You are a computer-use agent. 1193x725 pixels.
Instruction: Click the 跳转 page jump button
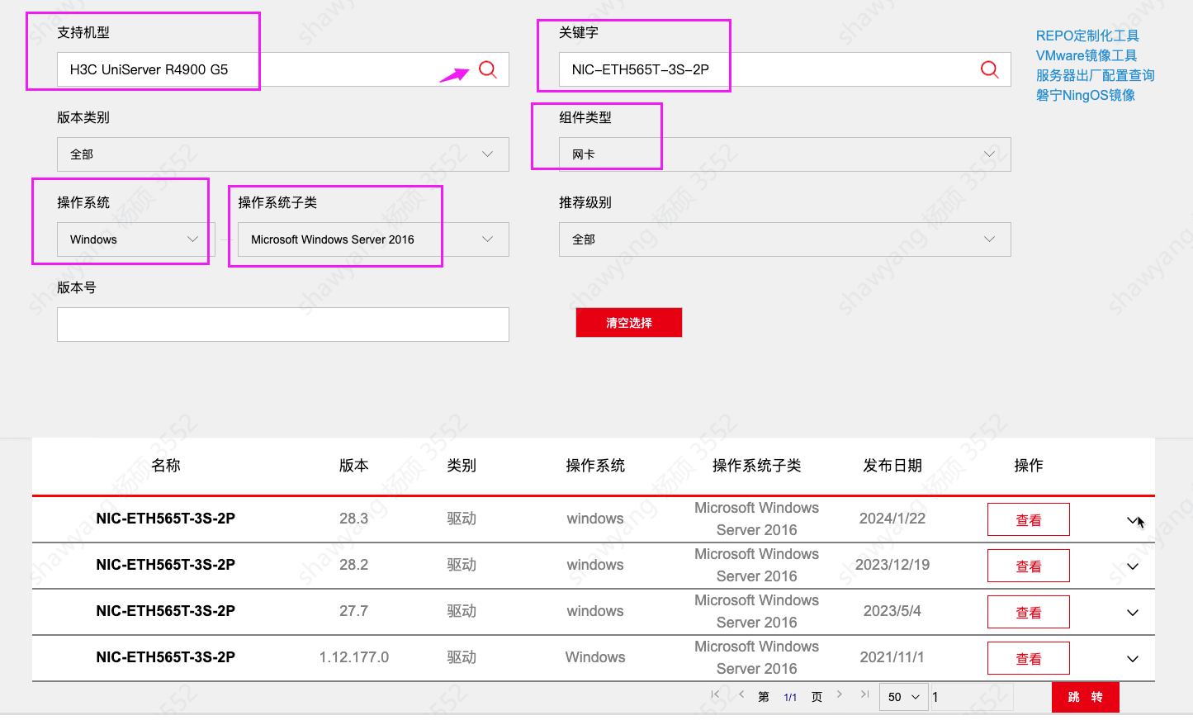point(1086,697)
